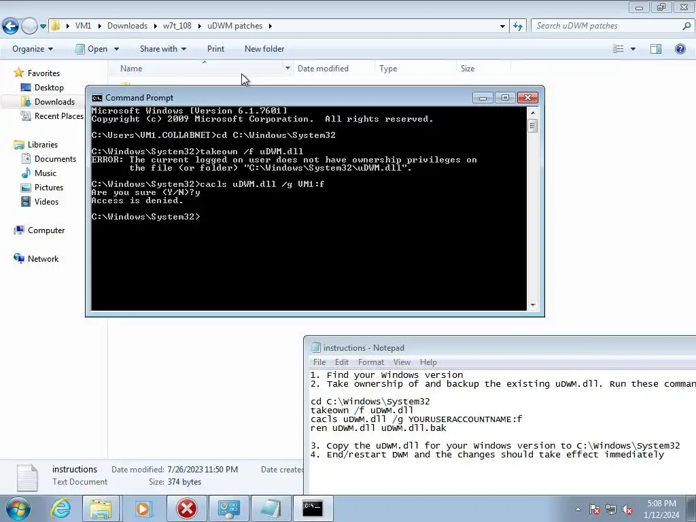Open Notepad Format menu

371,362
